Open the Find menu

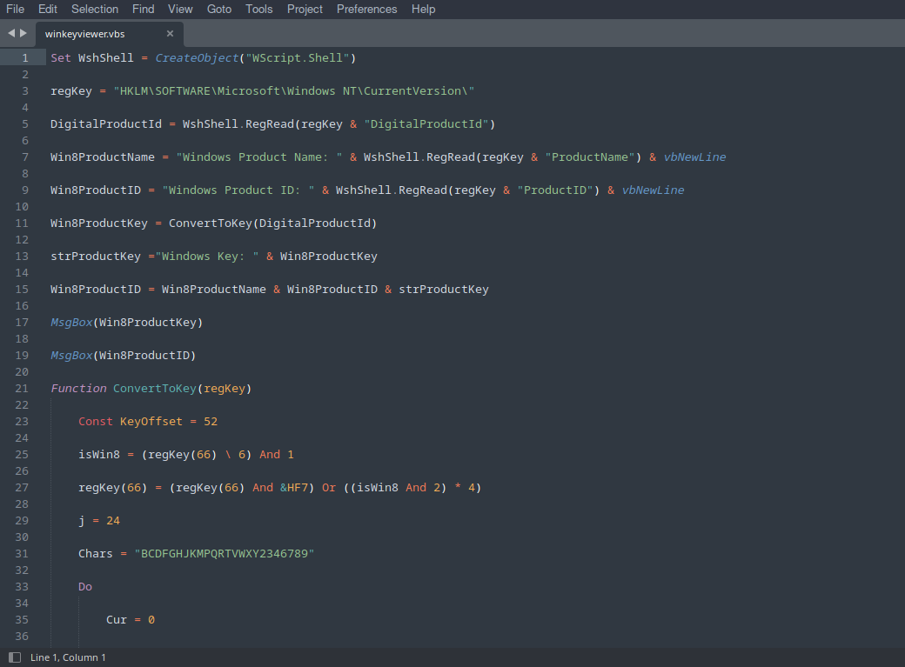coord(143,10)
